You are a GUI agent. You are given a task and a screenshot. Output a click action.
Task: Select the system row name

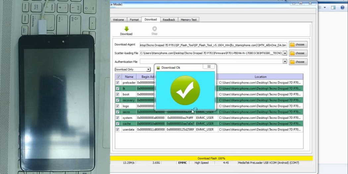[127, 118]
